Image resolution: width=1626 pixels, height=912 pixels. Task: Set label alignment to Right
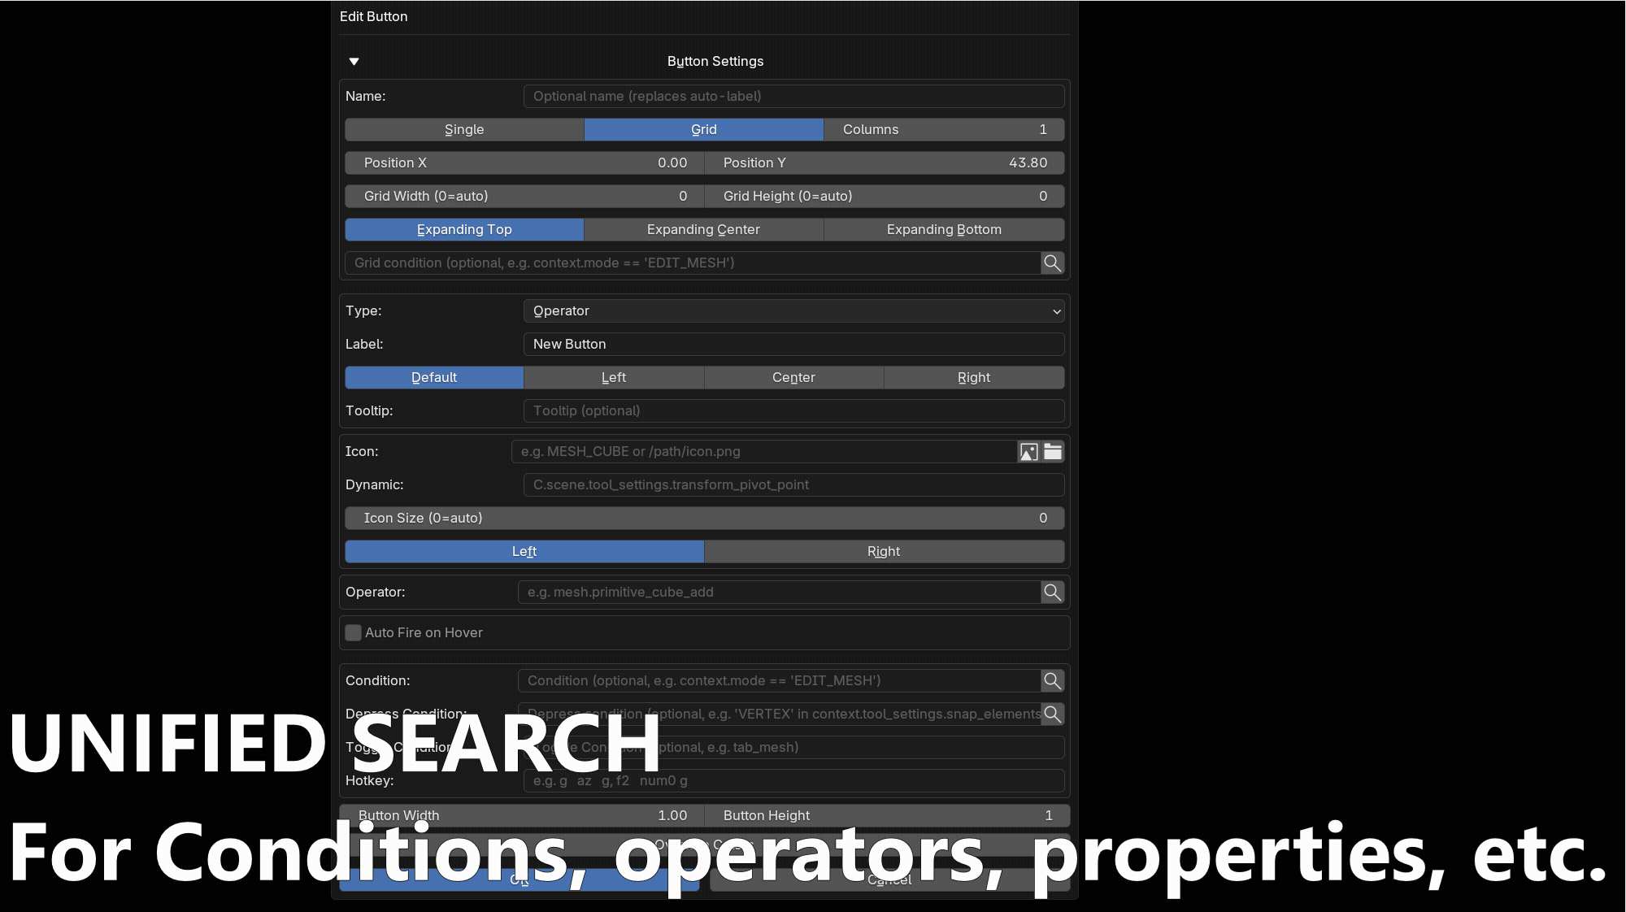pos(974,377)
